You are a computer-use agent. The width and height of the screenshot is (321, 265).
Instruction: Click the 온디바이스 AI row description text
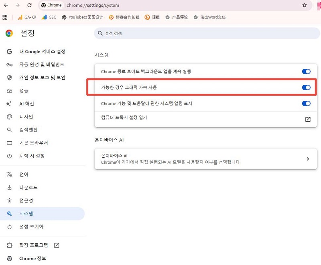tap(170, 162)
